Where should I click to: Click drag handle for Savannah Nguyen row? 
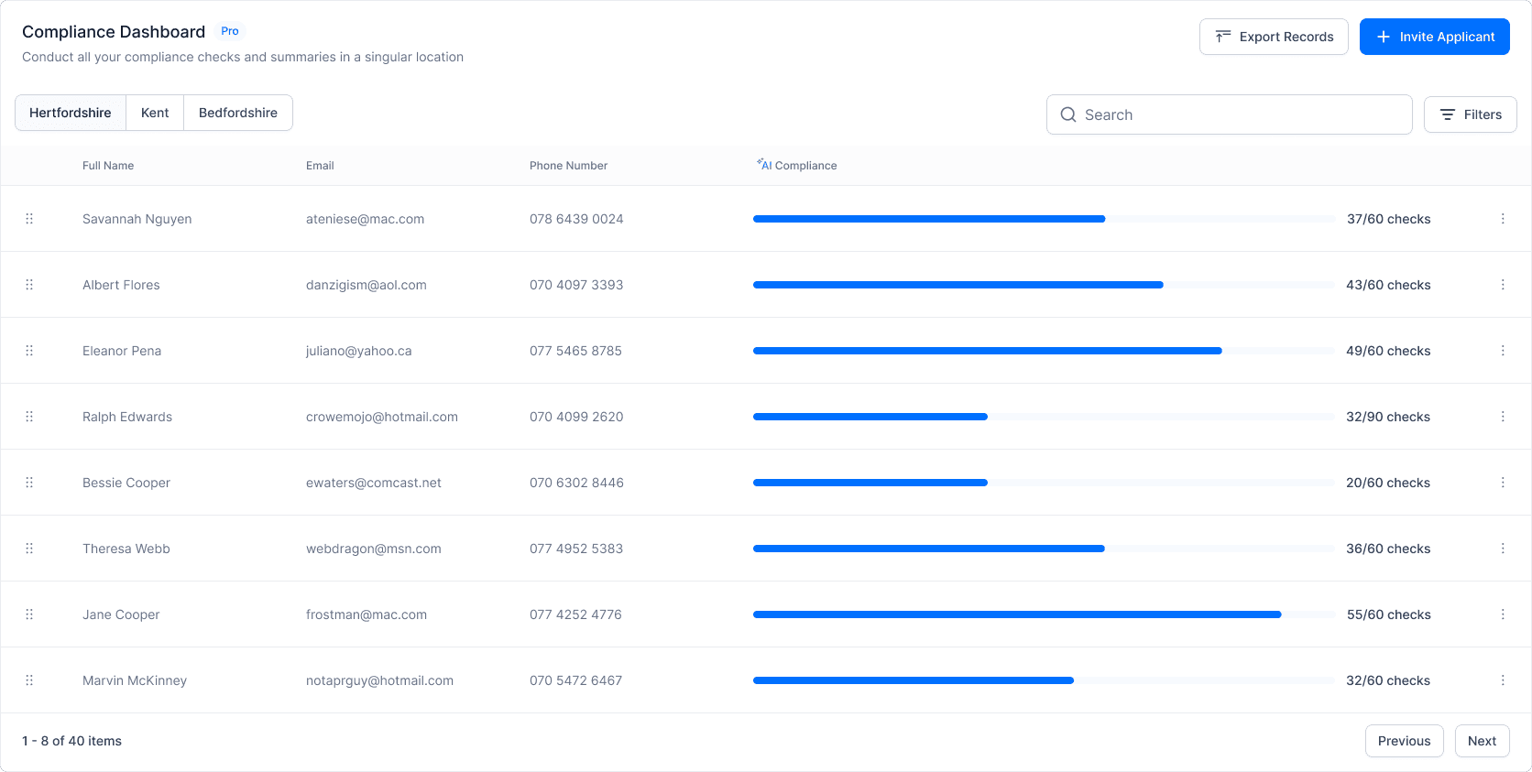pos(29,219)
